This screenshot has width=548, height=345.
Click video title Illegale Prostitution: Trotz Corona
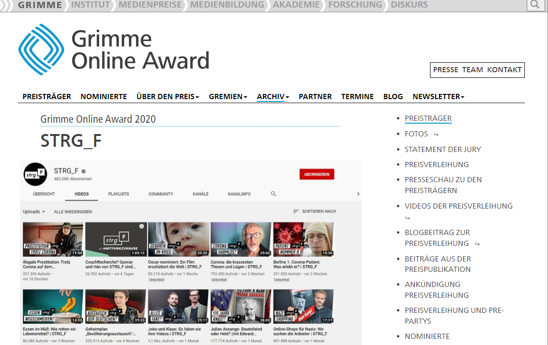46,264
